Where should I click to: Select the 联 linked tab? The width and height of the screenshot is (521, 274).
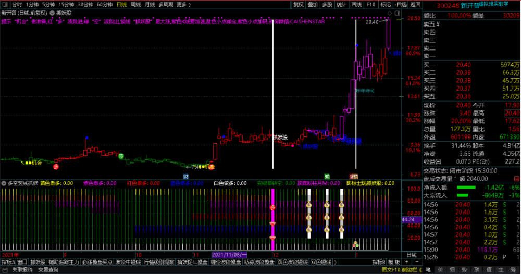coord(477,270)
